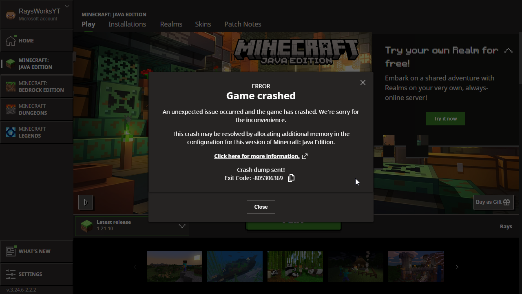Switch to the Skins tab

pyautogui.click(x=203, y=24)
